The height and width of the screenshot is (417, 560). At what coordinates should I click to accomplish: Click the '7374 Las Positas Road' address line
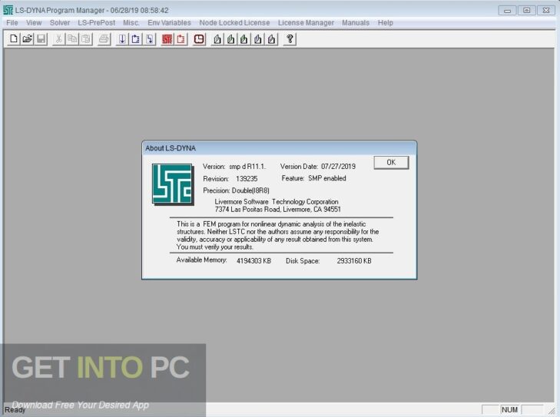tap(277, 210)
